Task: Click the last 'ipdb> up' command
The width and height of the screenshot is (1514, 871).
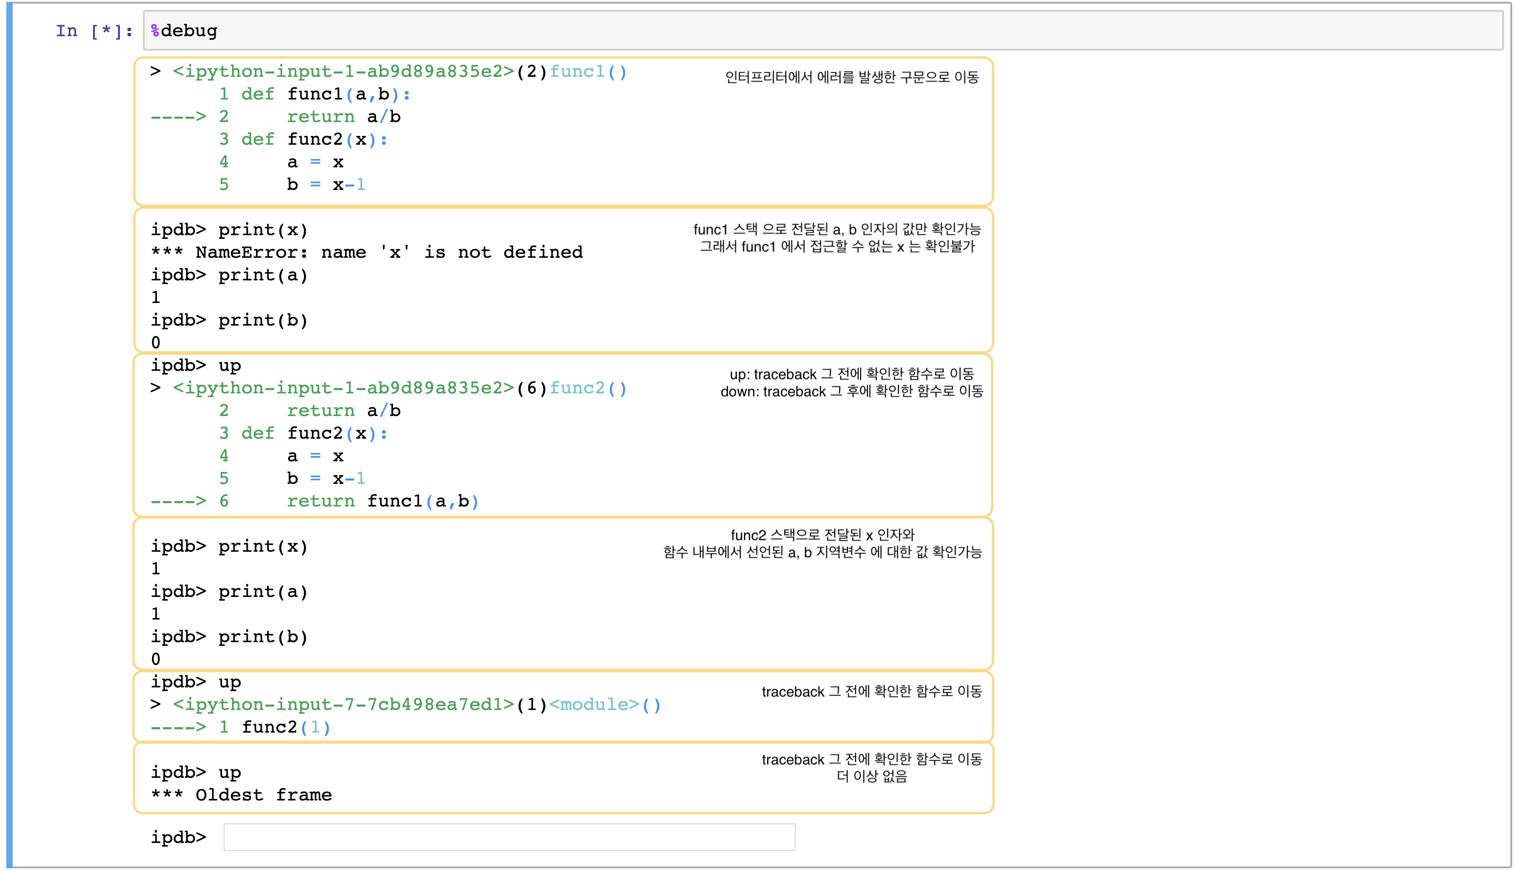Action: 196,772
